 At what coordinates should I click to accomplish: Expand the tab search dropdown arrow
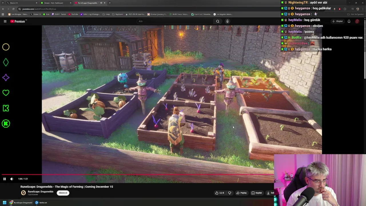(x=3, y=3)
